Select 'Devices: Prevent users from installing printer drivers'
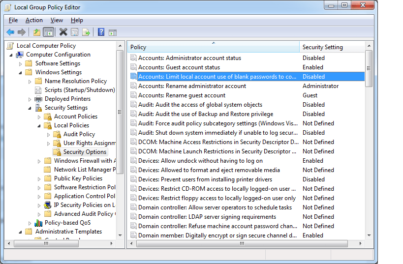Viewport: 403px width, 264px height. pos(205,179)
